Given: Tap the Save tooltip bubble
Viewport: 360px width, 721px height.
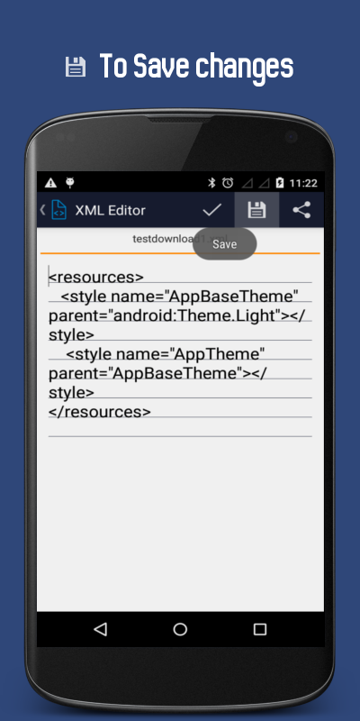Looking at the screenshot, I should tap(224, 244).
